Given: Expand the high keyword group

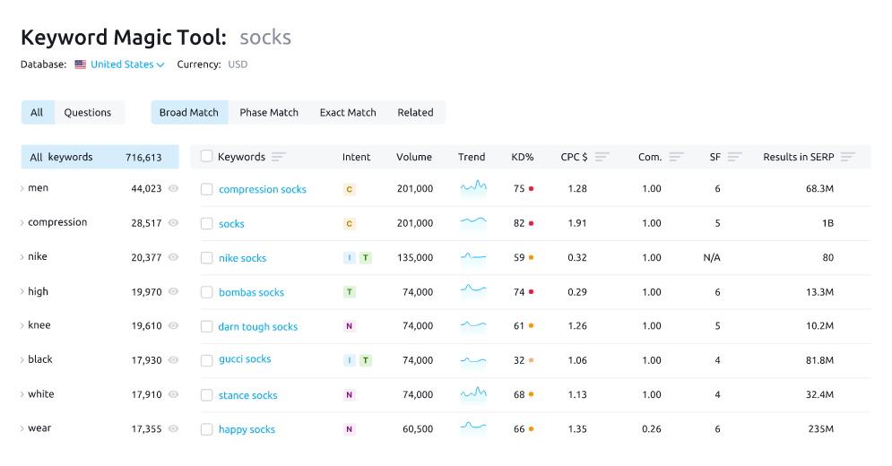Looking at the screenshot, I should pyautogui.click(x=22, y=292).
